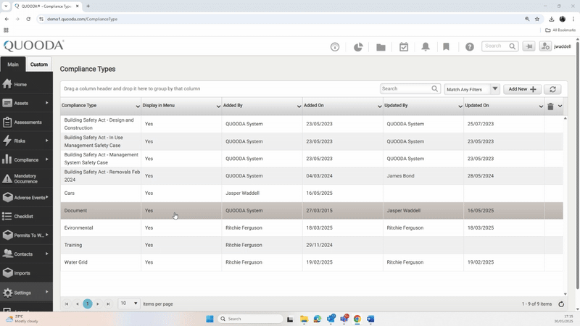Open the help question mark icon
This screenshot has width=580, height=326.
tap(469, 47)
